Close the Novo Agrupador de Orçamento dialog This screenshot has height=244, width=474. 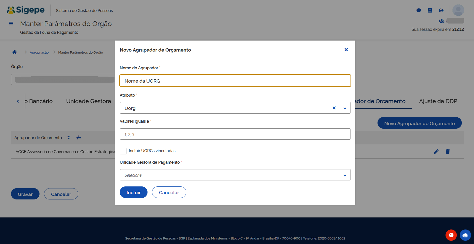(346, 50)
